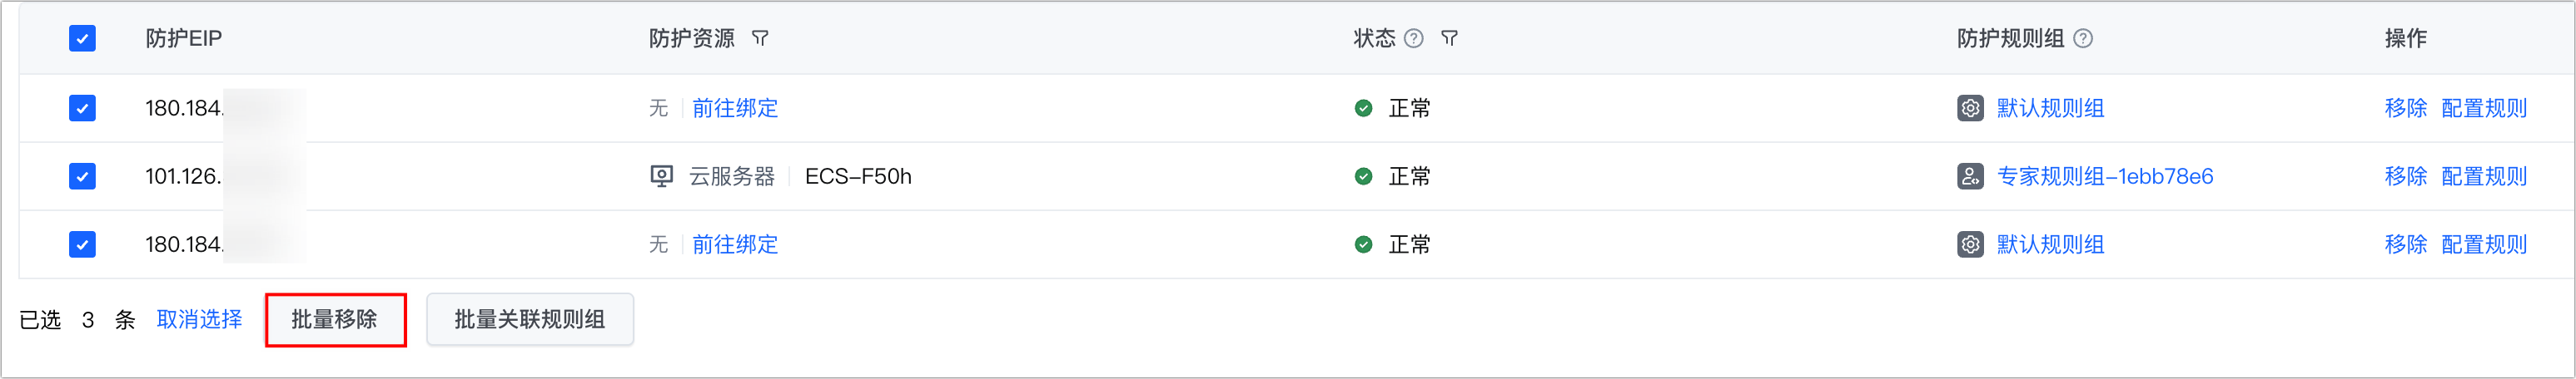Click the cloud server monitor icon near ECS-F50h

click(662, 176)
